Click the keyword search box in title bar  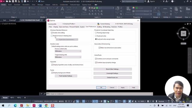133,1
